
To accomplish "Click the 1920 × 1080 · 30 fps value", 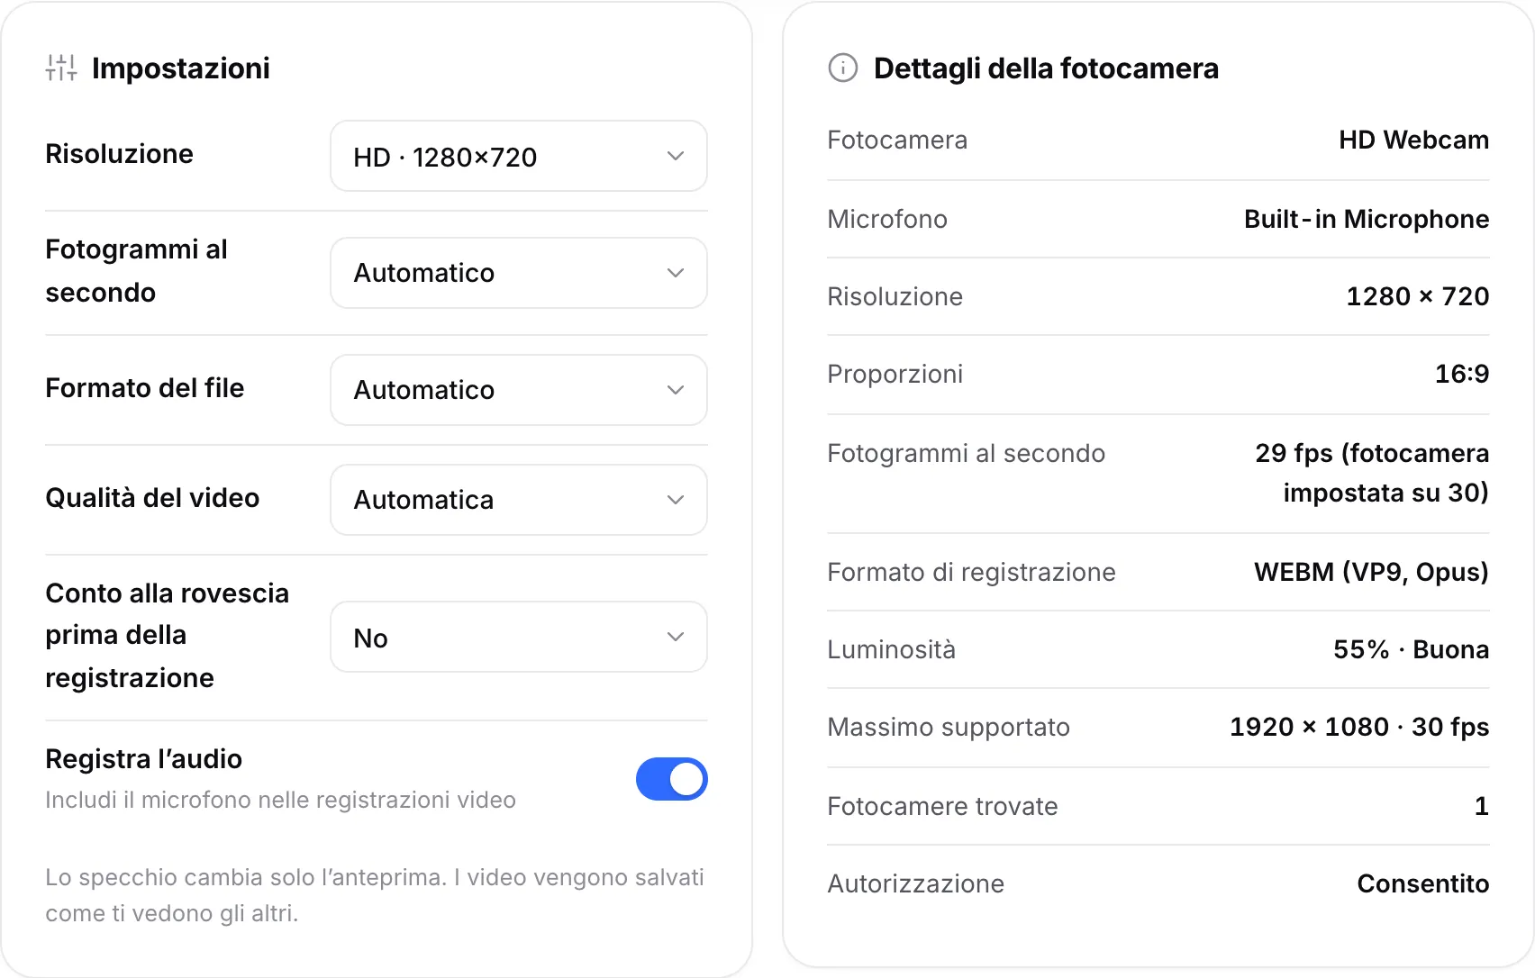I will 1359,727.
